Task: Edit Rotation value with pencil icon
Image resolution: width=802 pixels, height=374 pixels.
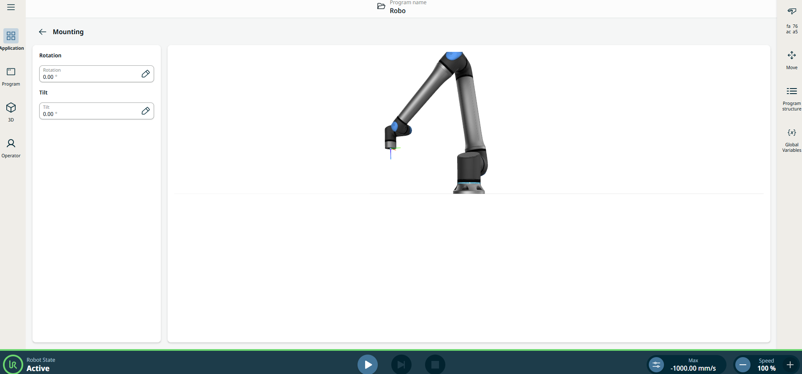Action: 146,74
